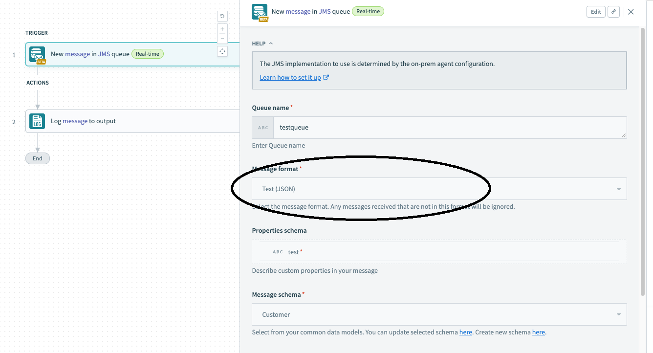Click the Real-time badge in panel header
The width and height of the screenshot is (653, 353).
click(368, 11)
